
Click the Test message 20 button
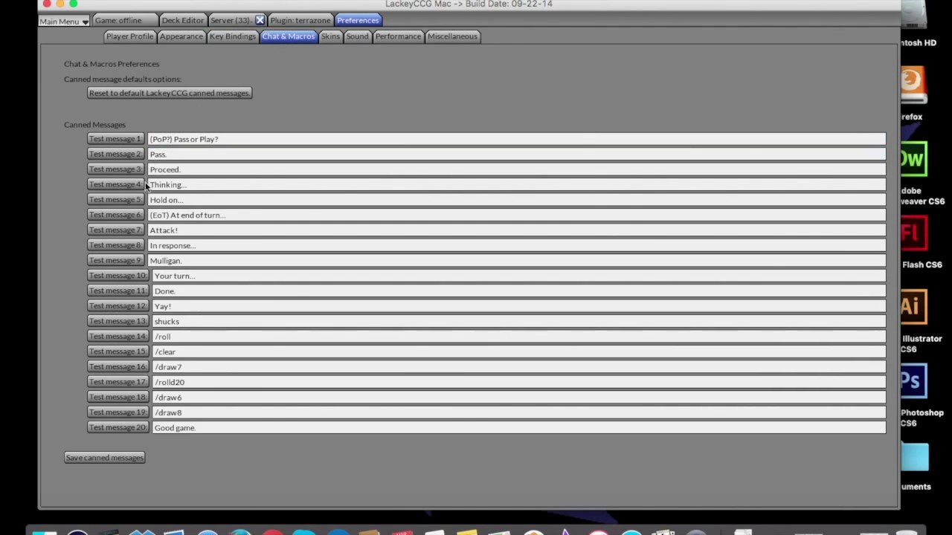pyautogui.click(x=118, y=427)
